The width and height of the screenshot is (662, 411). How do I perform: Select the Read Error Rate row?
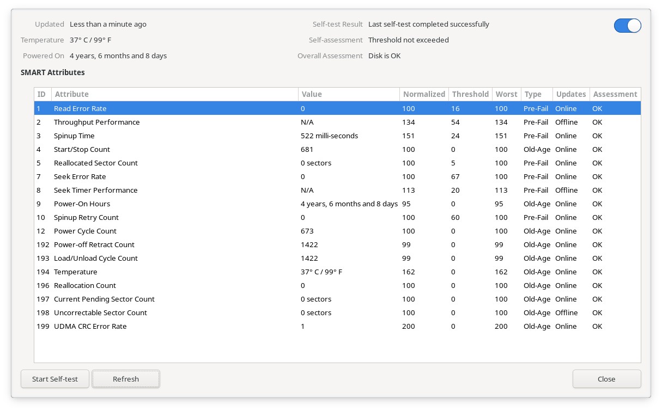(x=80, y=109)
